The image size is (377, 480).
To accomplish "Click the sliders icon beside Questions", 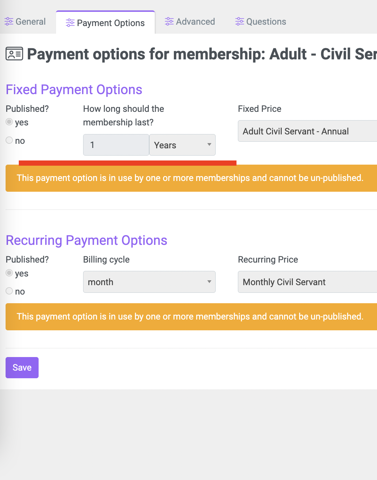I will pos(240,22).
